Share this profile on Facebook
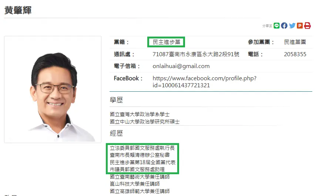This screenshot has height=196, width=316. pos(284,26)
